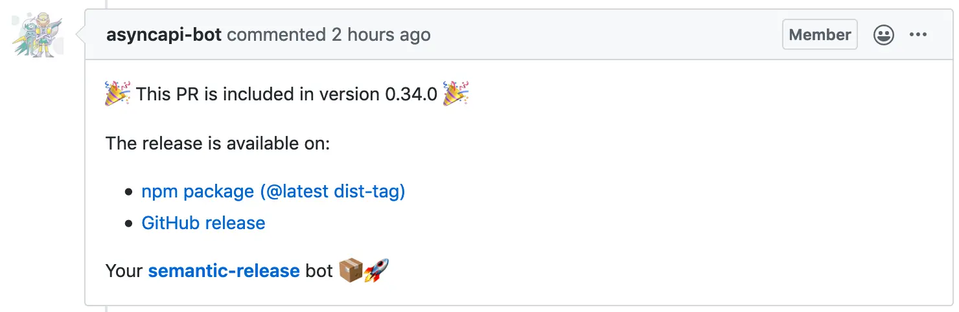
Task: Click the Member badge
Action: 820,34
